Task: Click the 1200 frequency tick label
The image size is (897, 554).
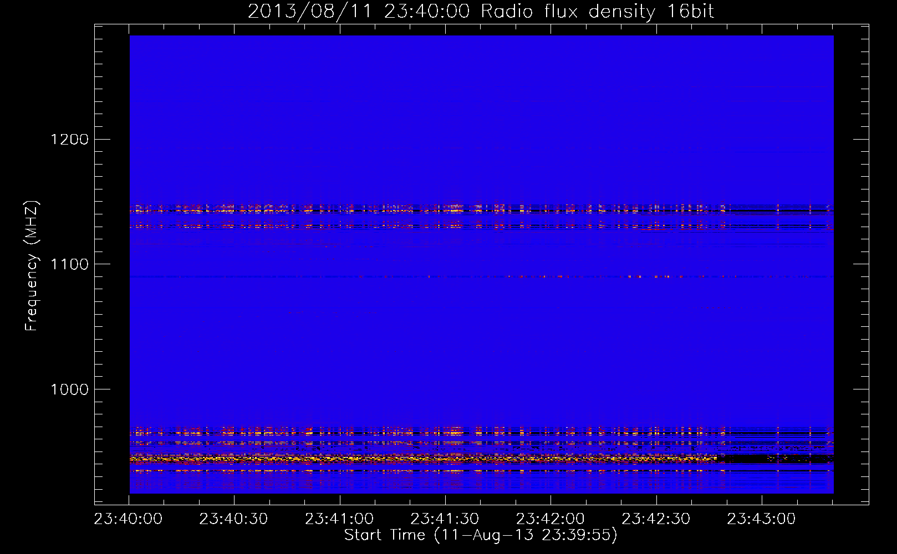Action: [69, 139]
